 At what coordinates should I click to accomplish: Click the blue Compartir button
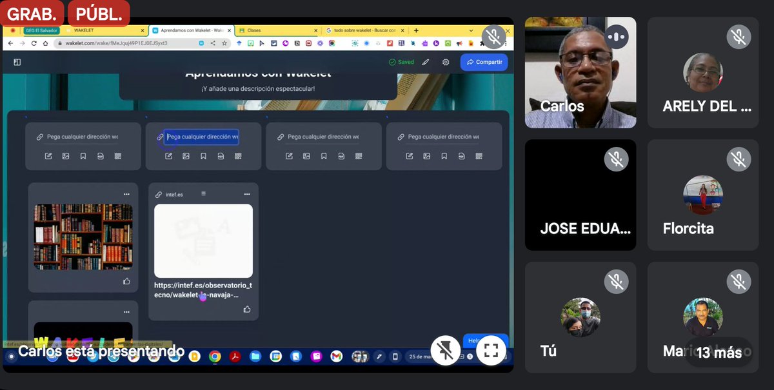(x=484, y=62)
